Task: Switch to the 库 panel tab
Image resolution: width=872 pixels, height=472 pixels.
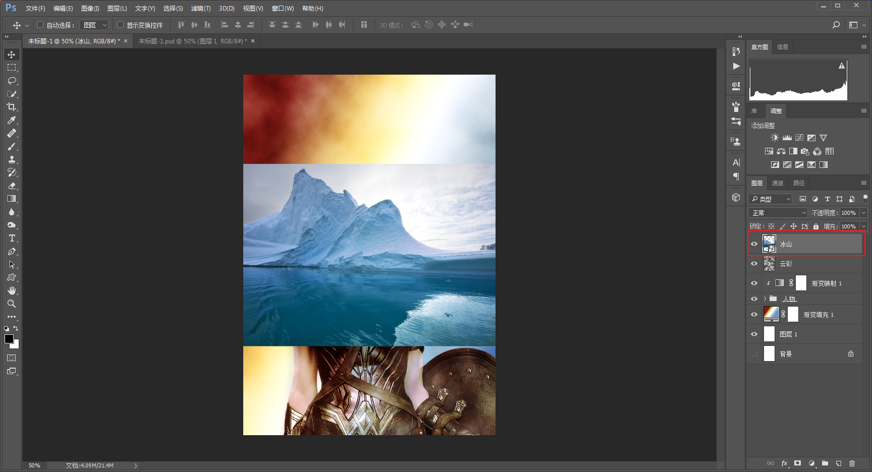Action: click(754, 111)
